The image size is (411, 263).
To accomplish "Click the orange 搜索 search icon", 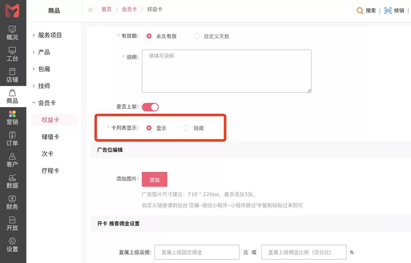I will pos(360,10).
